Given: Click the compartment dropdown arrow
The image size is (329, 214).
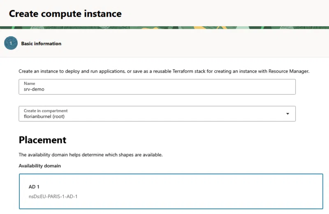Looking at the screenshot, I should pos(288,114).
